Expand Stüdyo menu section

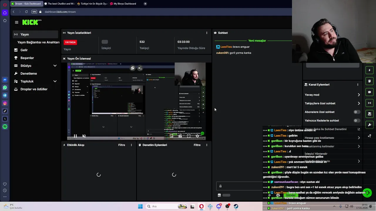(x=55, y=66)
